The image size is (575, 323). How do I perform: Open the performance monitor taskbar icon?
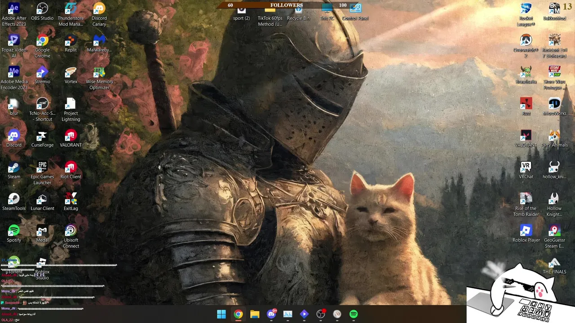287,314
